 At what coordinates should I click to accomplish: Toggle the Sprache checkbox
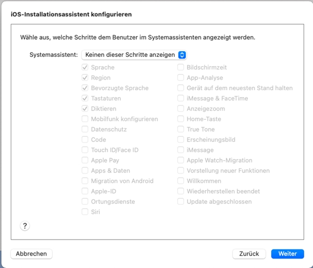(85, 68)
